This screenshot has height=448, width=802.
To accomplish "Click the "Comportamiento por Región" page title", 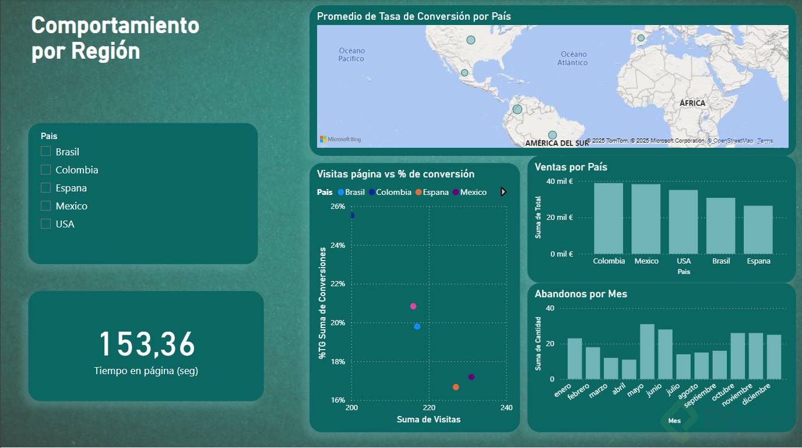I will coord(115,38).
